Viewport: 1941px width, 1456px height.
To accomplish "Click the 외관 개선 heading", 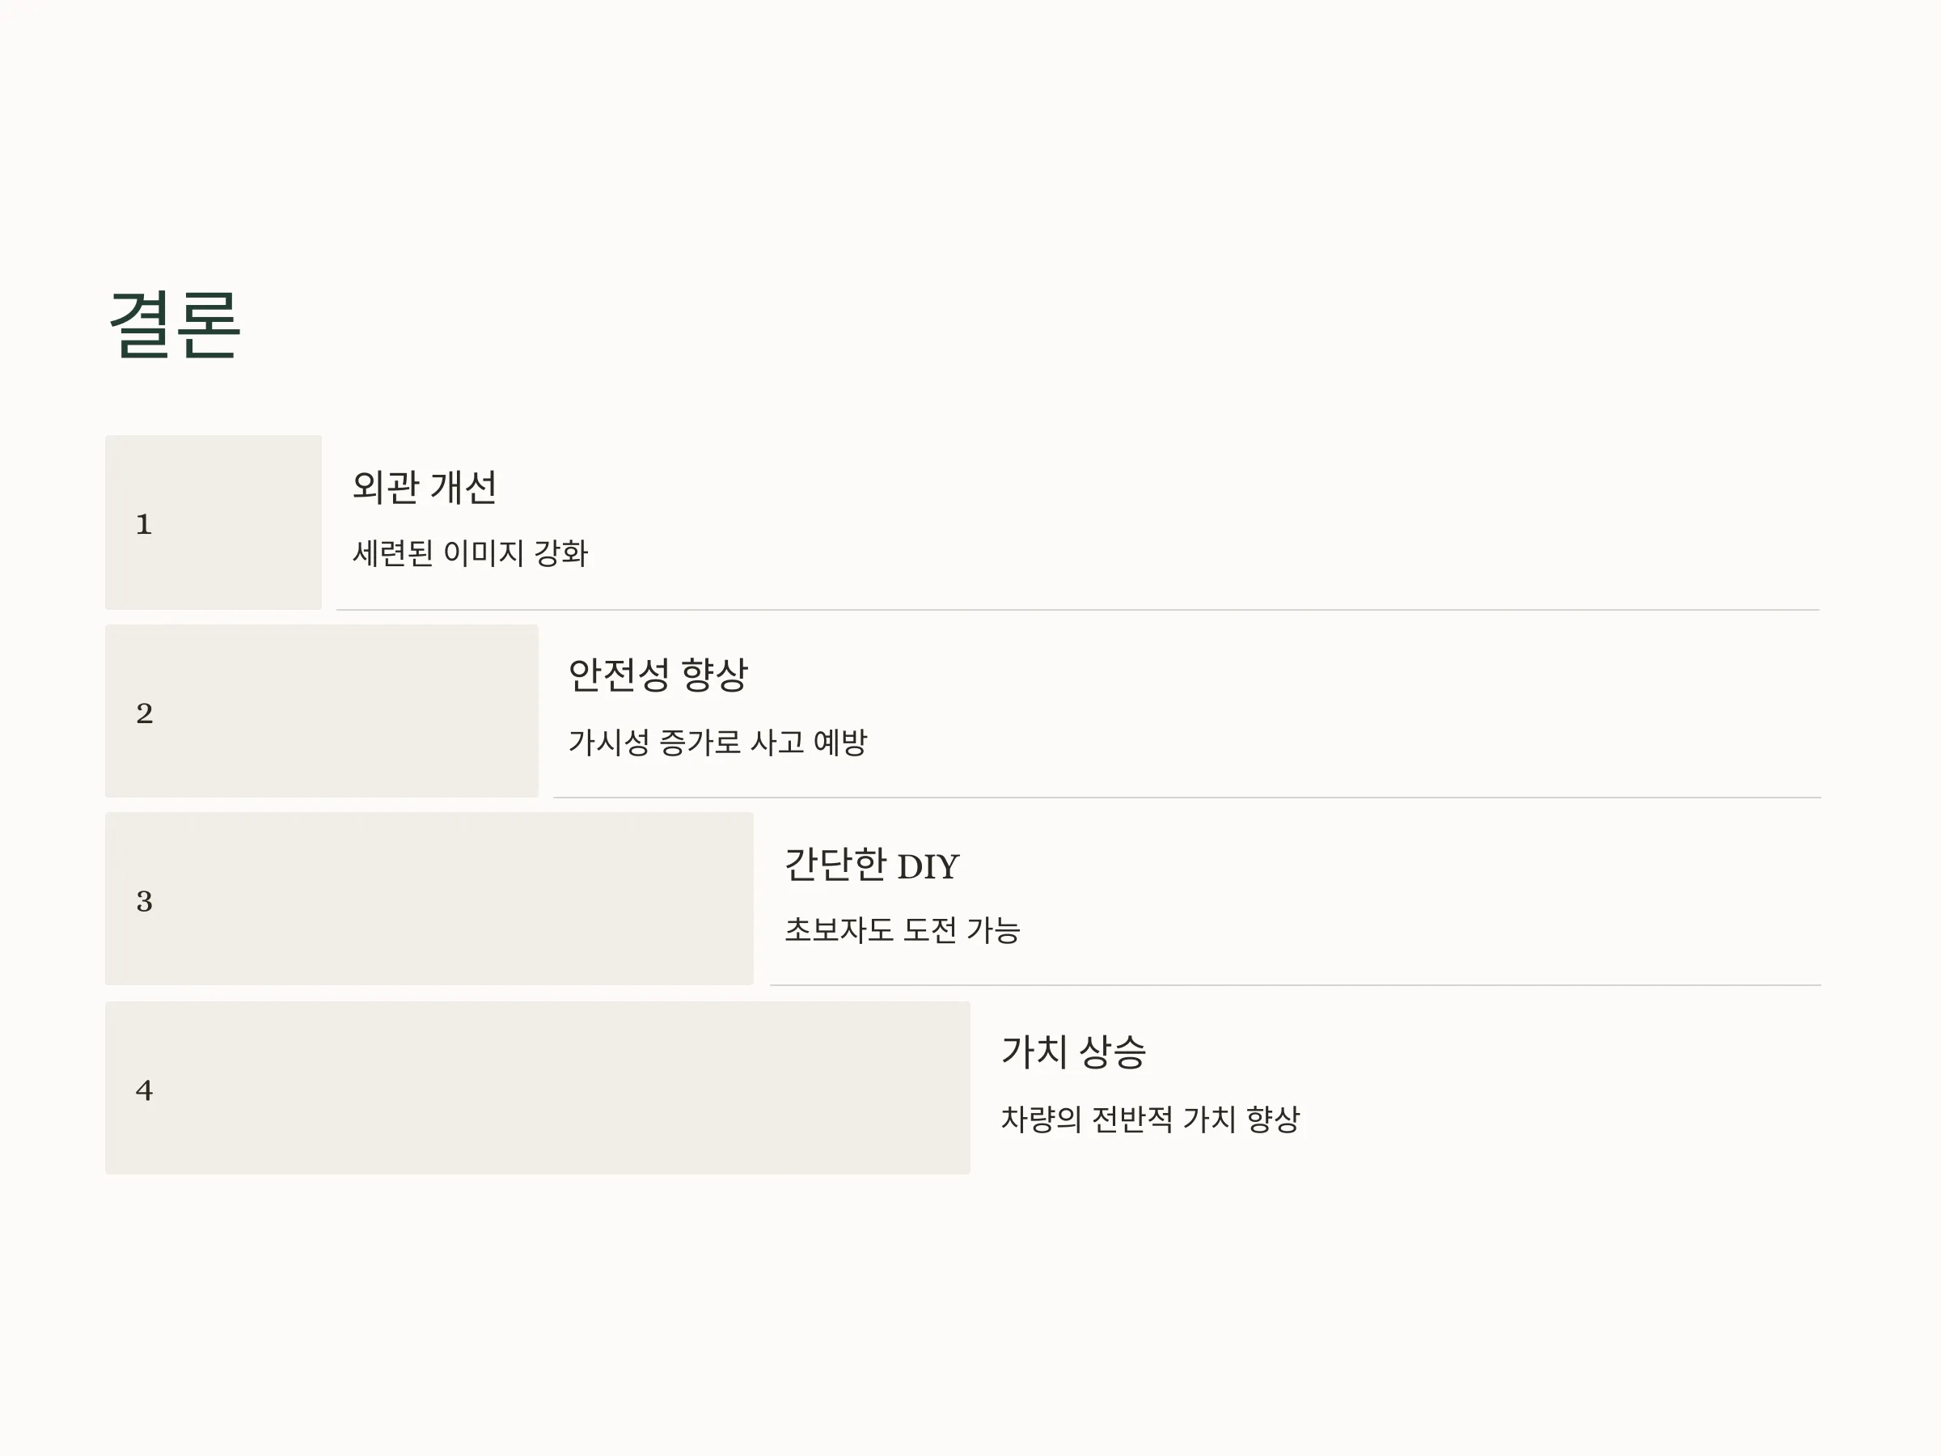I will tap(425, 487).
